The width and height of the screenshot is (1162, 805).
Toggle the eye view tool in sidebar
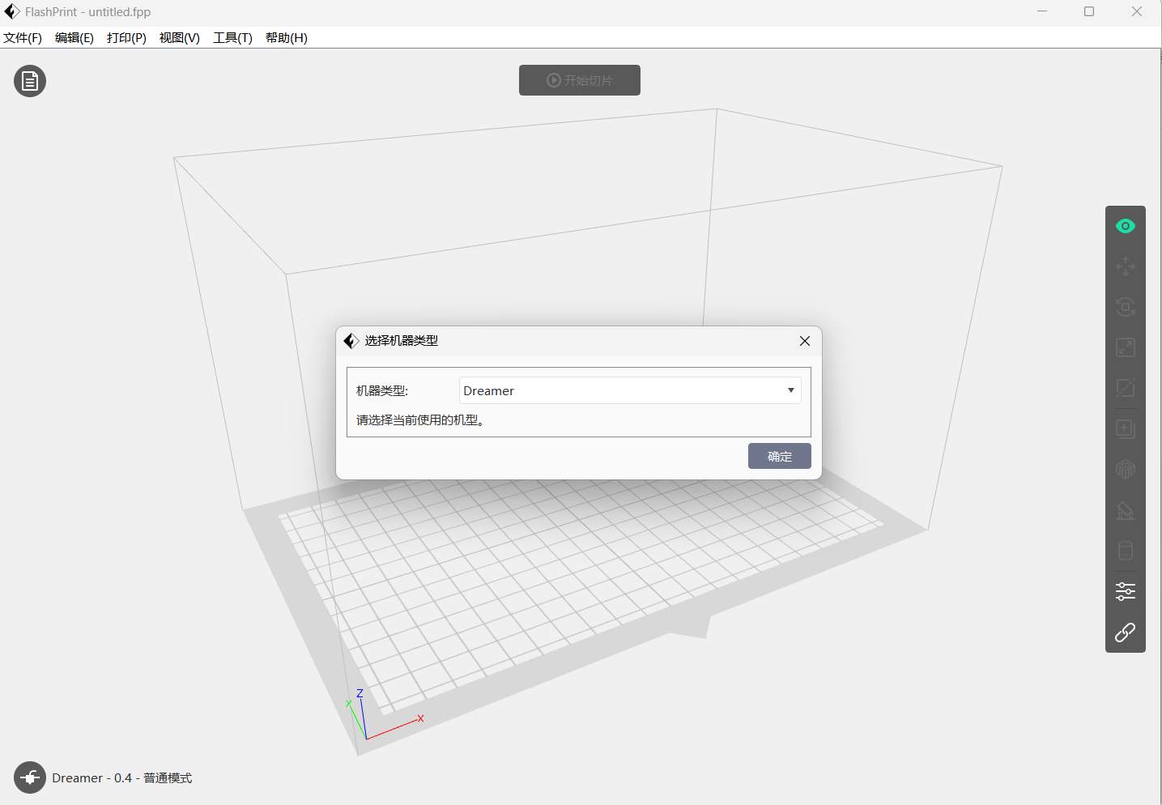1125,226
